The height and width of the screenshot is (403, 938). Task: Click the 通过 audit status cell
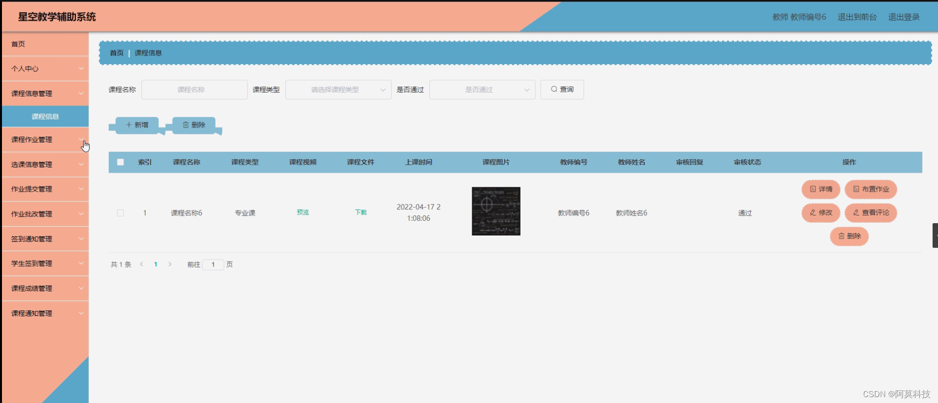[x=745, y=213]
